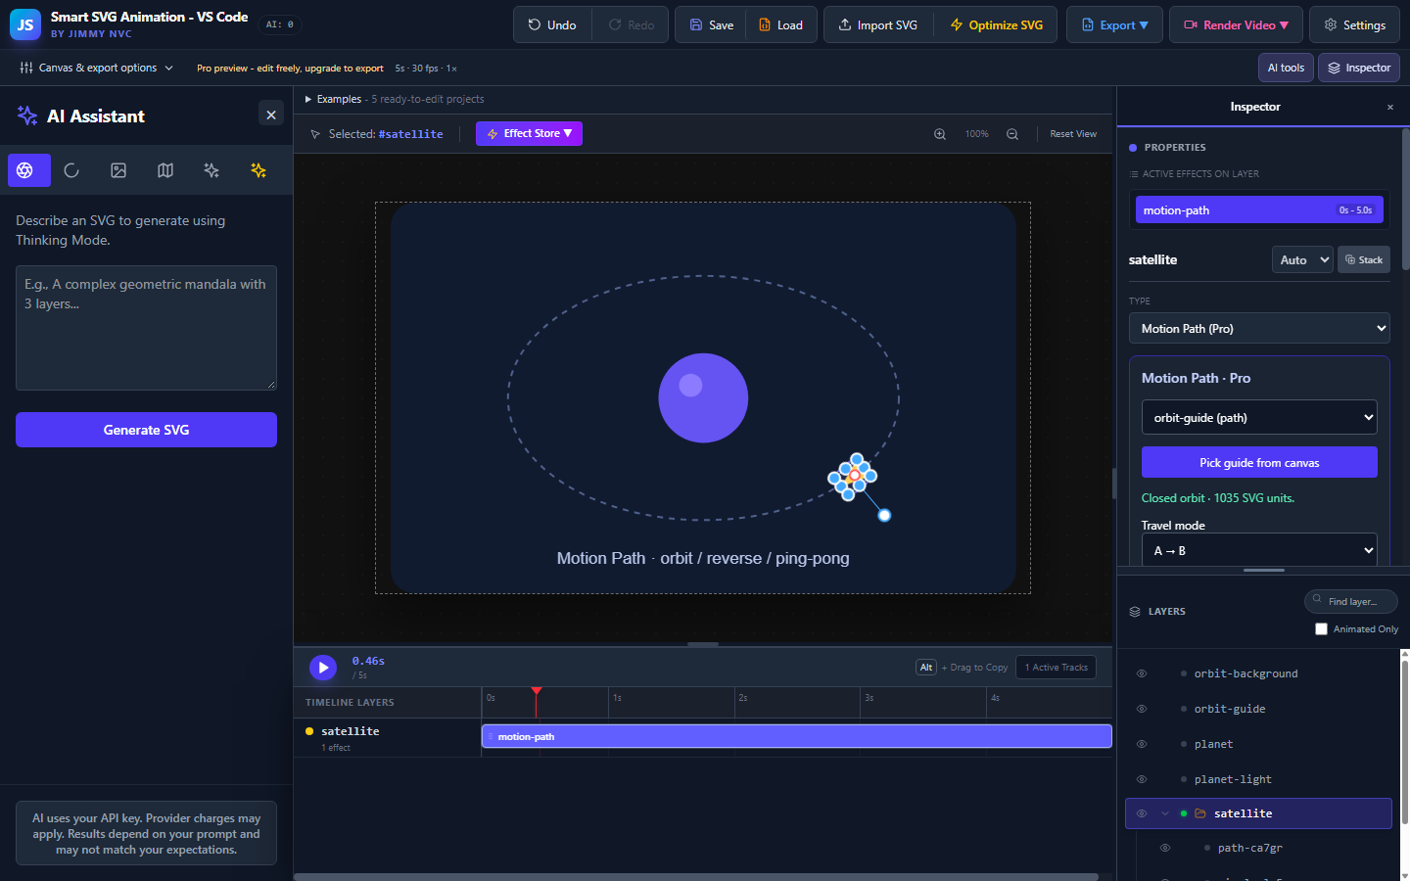Expand Canvas & export options

click(x=96, y=68)
